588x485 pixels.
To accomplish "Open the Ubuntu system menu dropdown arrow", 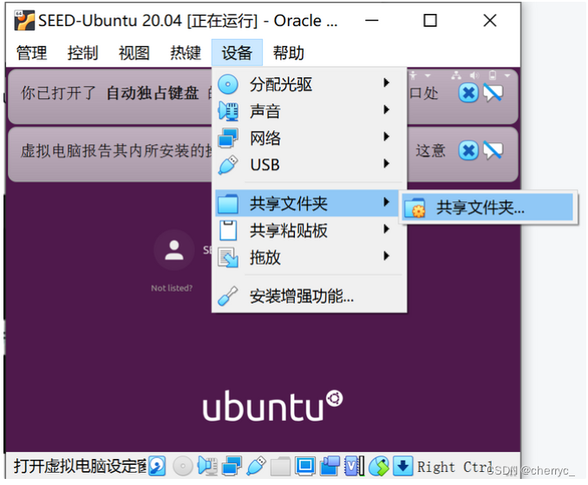I will [x=507, y=75].
